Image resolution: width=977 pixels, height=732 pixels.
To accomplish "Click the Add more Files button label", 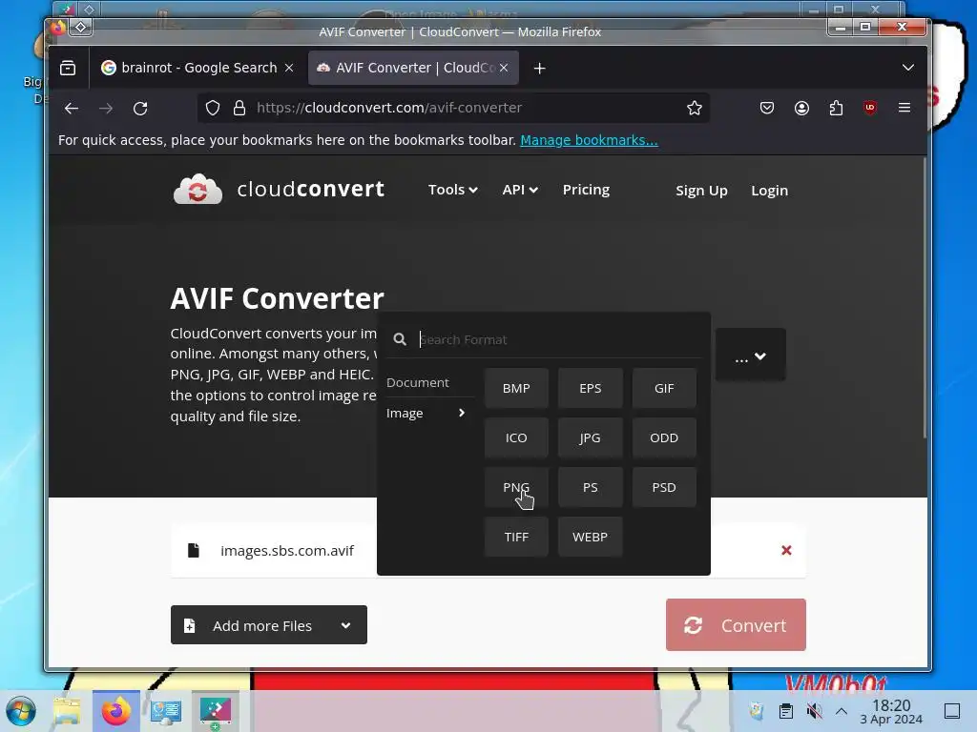I will click(261, 625).
